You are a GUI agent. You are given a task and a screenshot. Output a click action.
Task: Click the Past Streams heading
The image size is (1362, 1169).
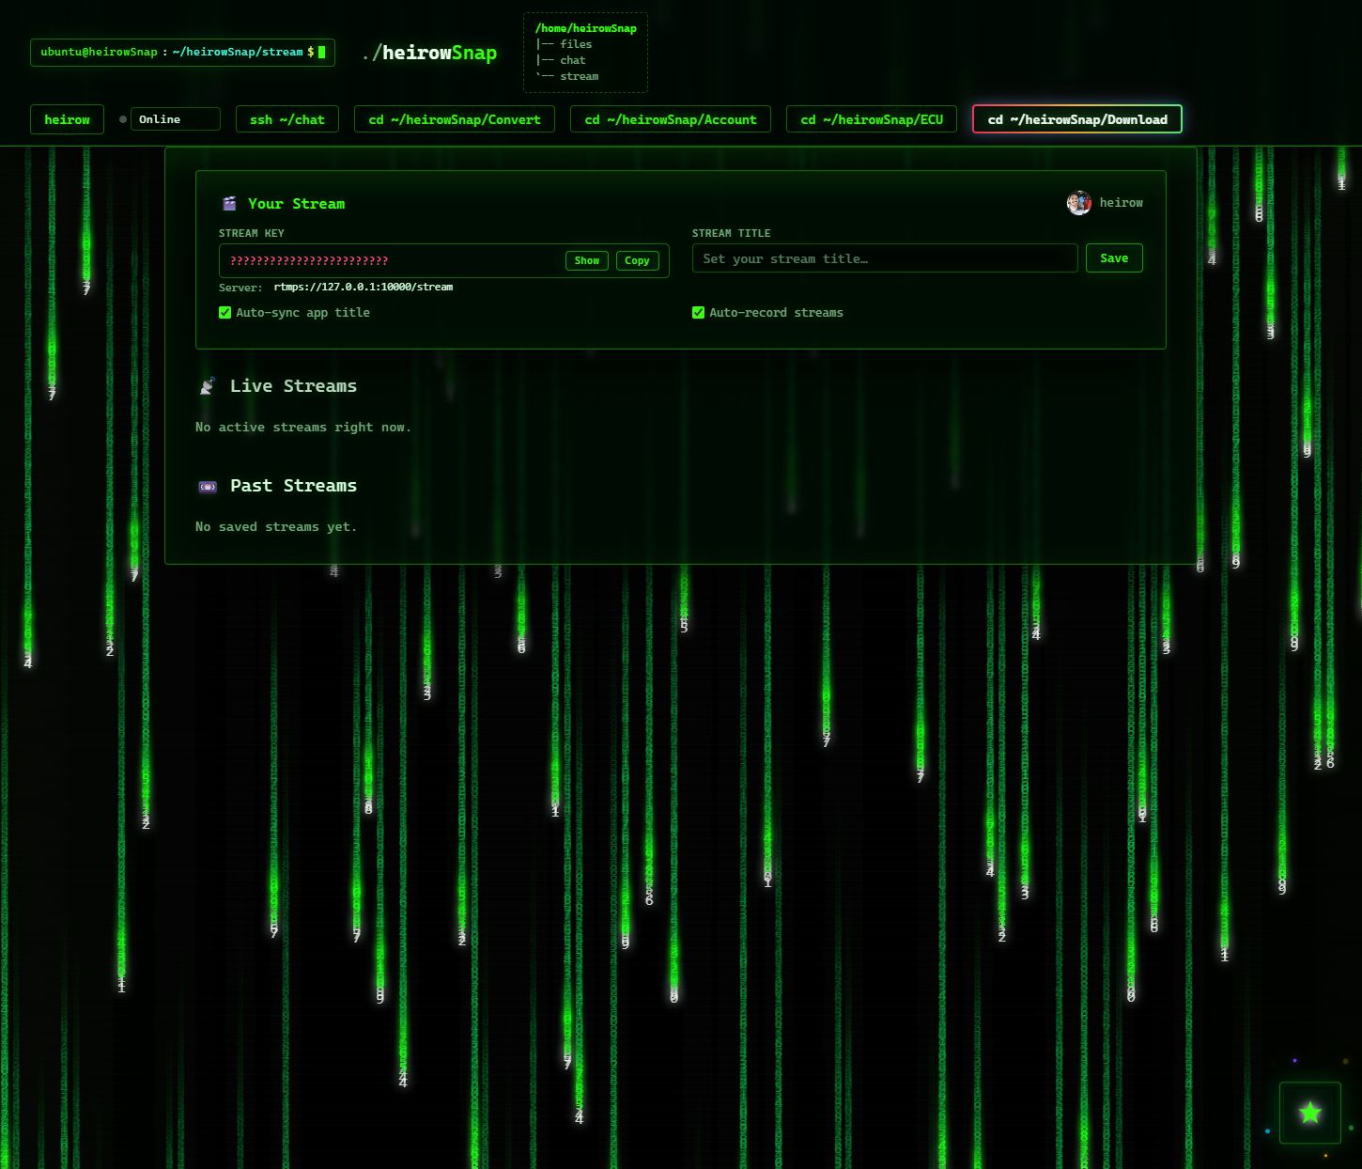(293, 486)
